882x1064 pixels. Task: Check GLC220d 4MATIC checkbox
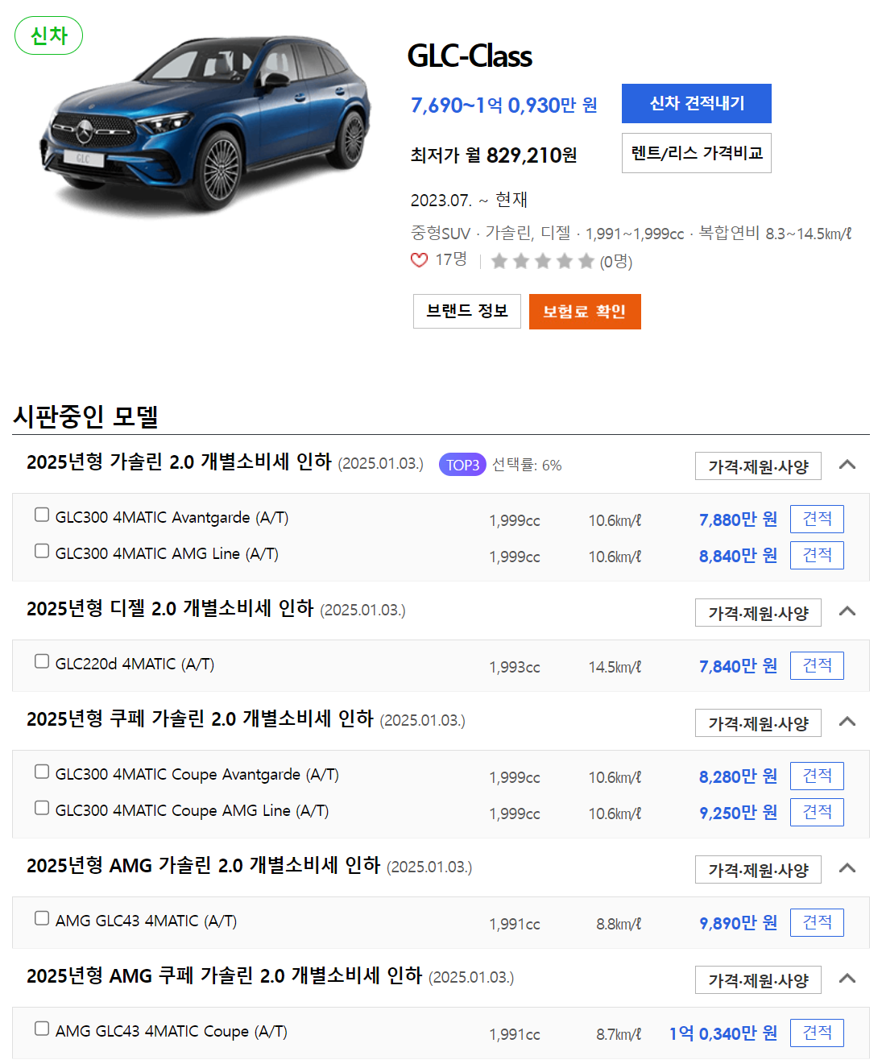[42, 661]
